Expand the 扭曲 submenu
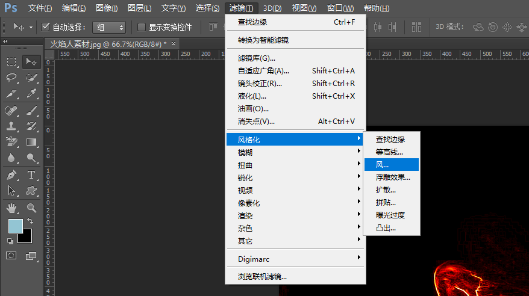Image resolution: width=529 pixels, height=296 pixels. tap(295, 165)
